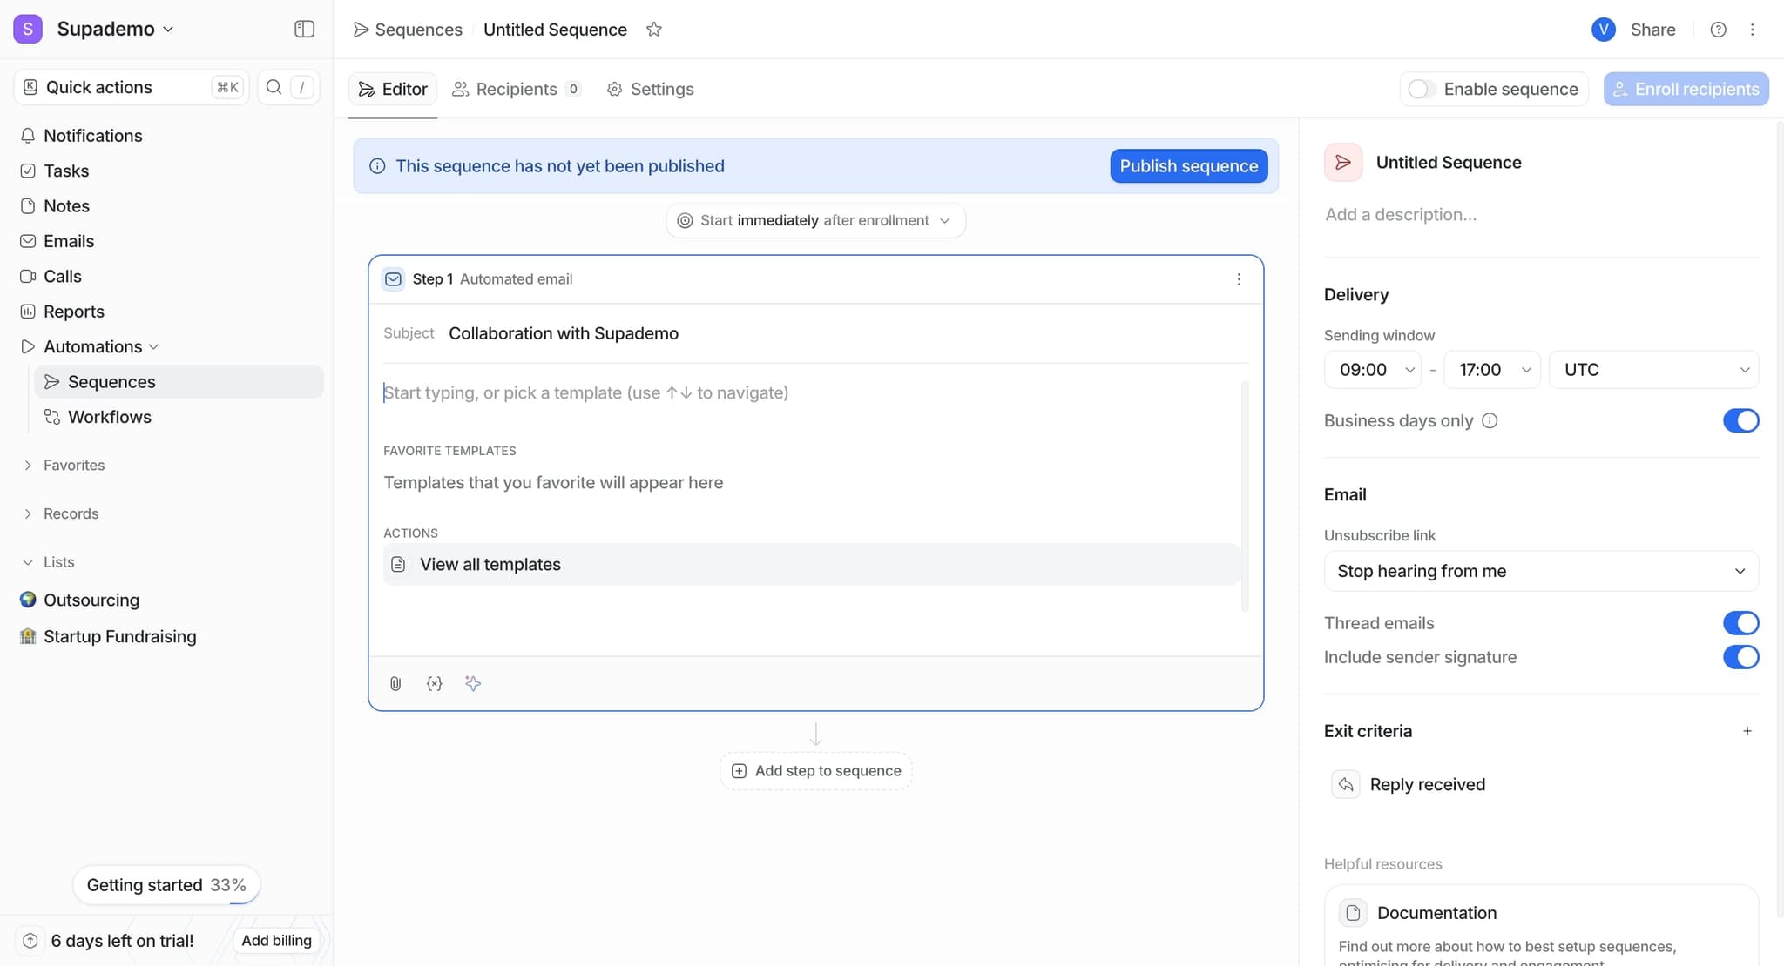Insert a variable using the {x} icon
This screenshot has width=1784, height=966.
(x=434, y=684)
